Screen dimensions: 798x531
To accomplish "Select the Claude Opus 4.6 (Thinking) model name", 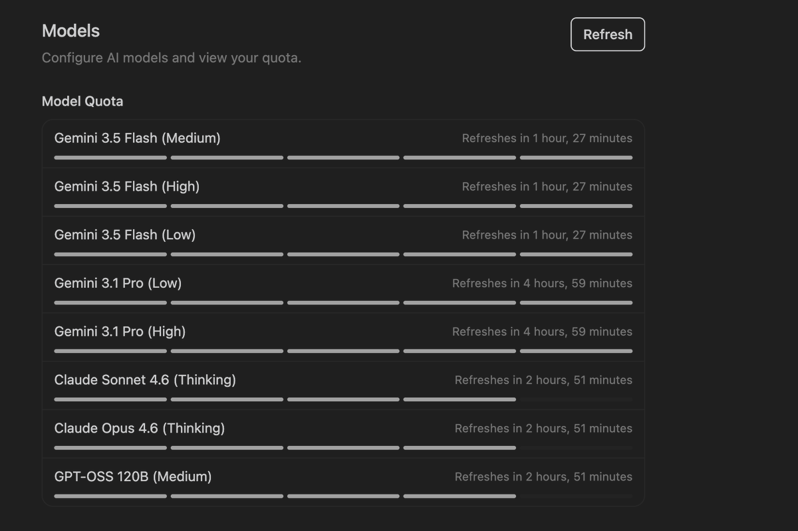I will point(140,429).
